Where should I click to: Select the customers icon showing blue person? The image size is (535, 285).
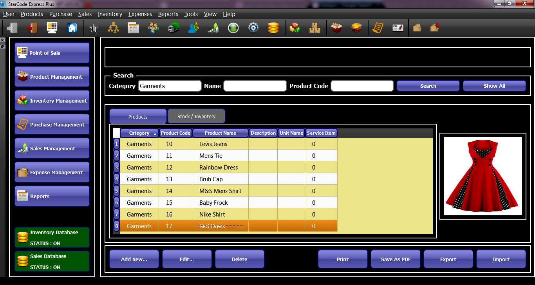(193, 28)
